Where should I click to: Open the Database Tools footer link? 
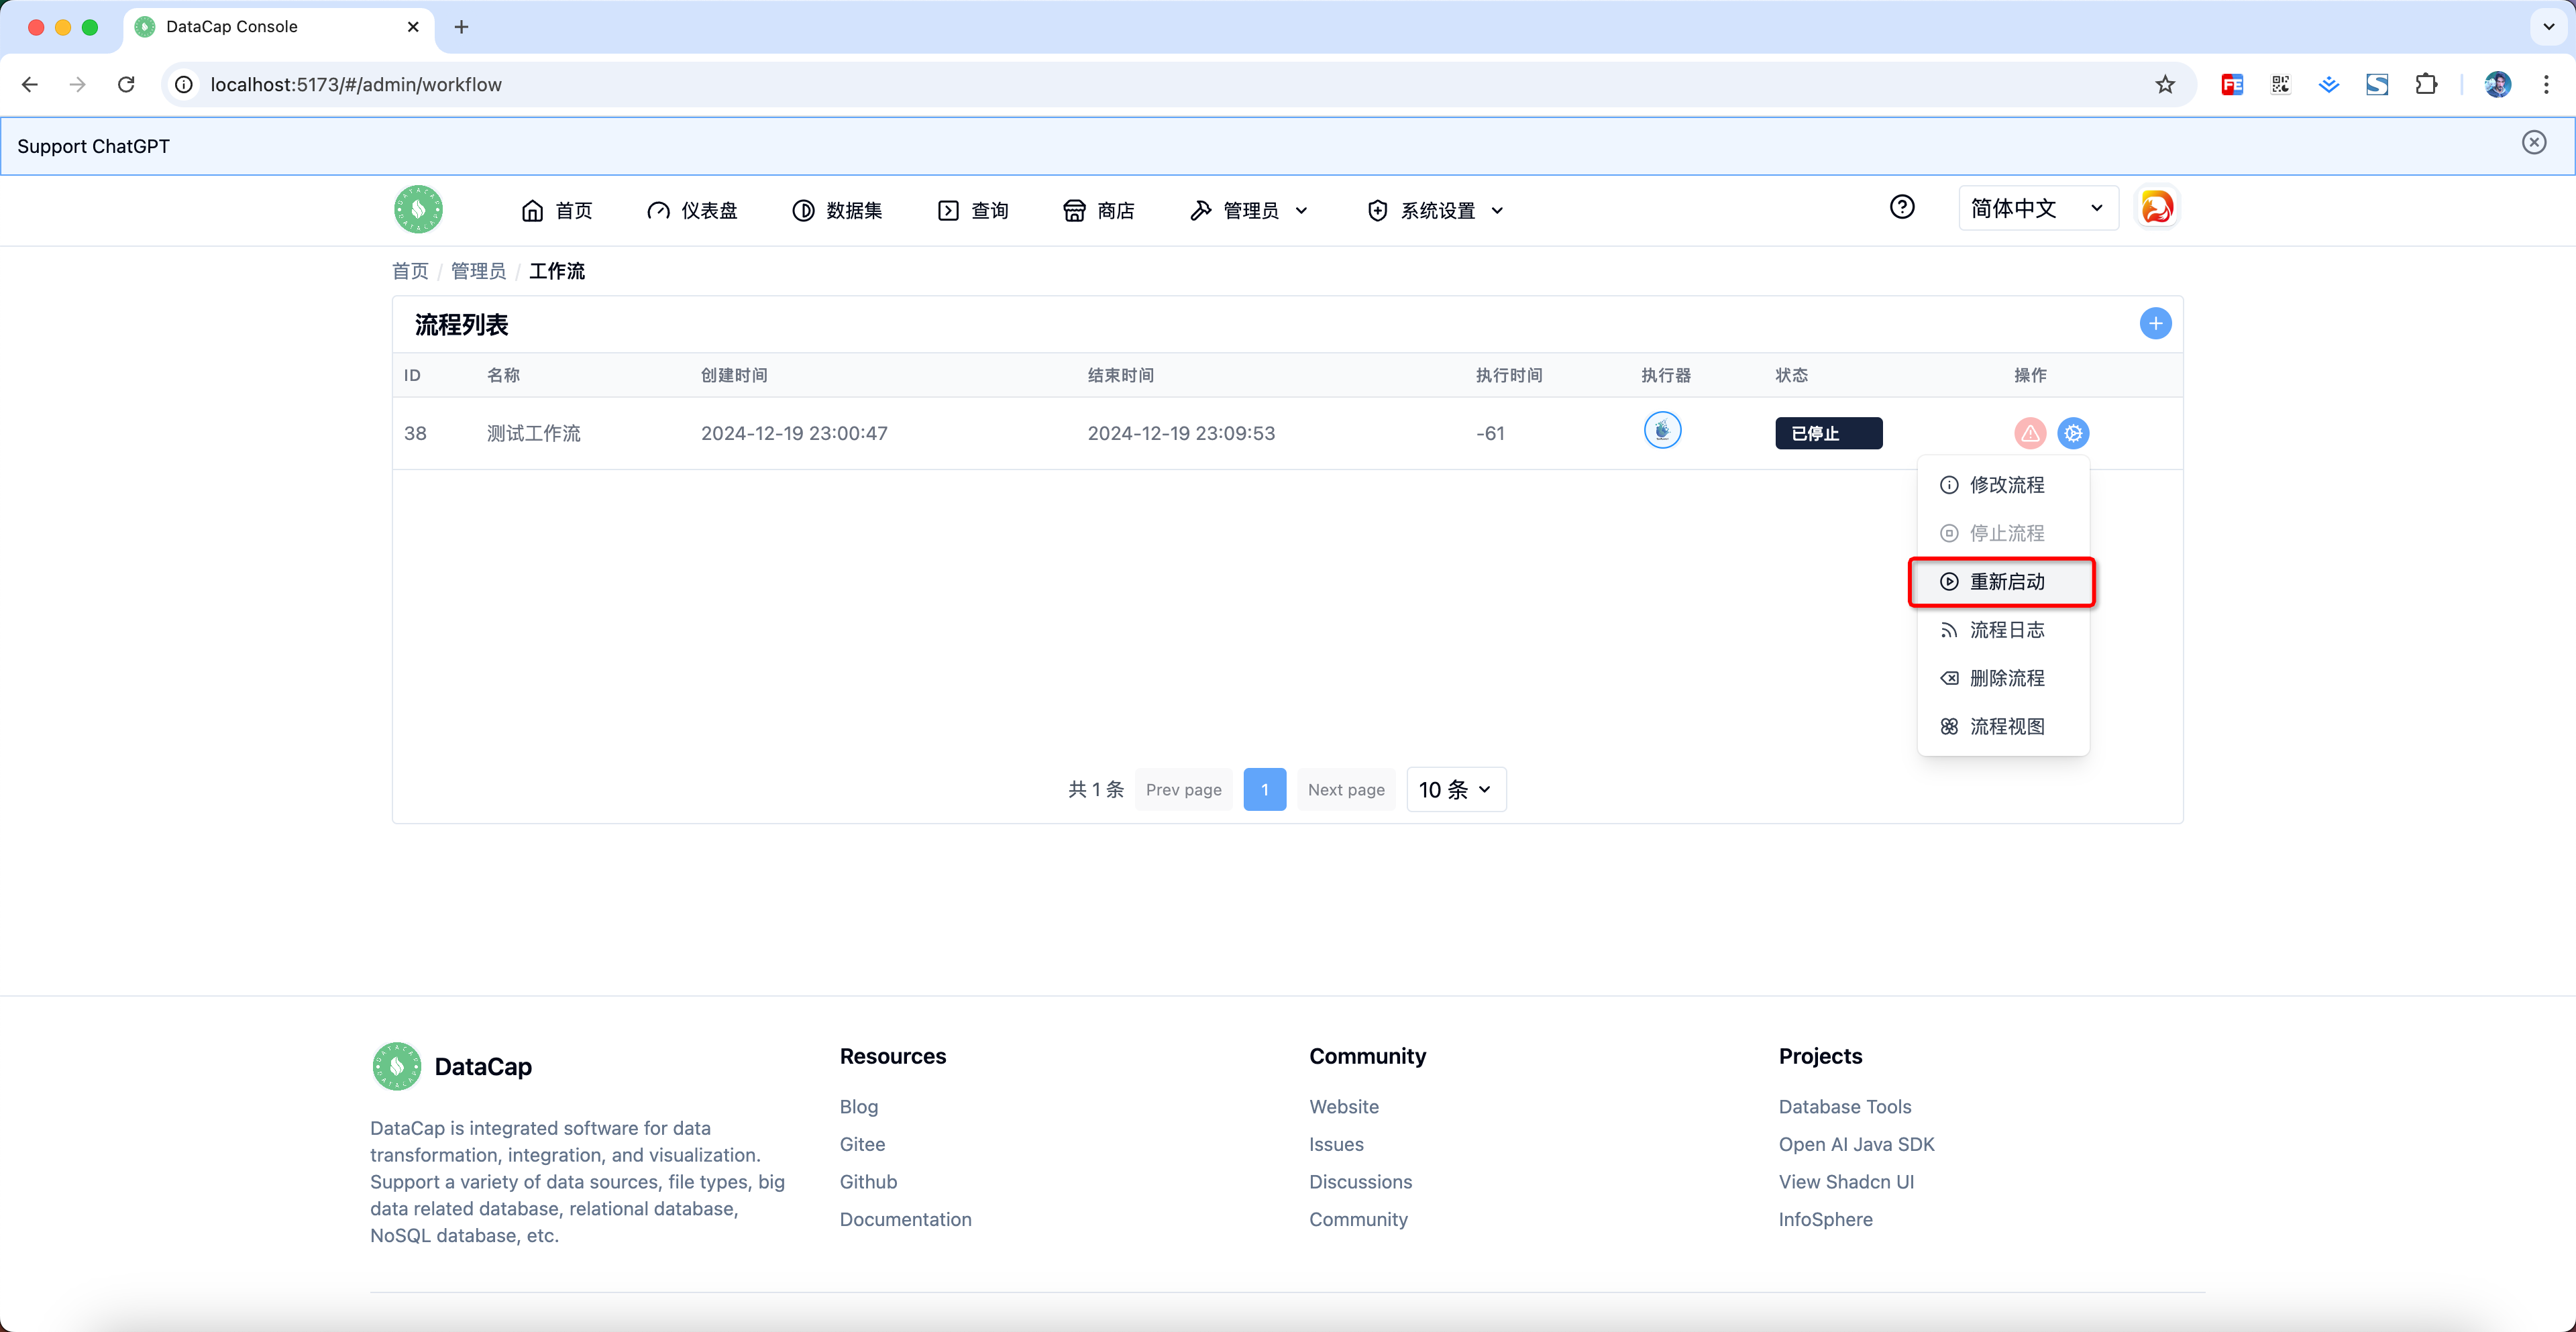tap(1844, 1106)
